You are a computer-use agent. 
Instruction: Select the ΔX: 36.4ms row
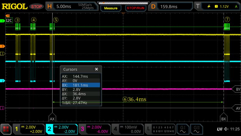click(x=81, y=94)
